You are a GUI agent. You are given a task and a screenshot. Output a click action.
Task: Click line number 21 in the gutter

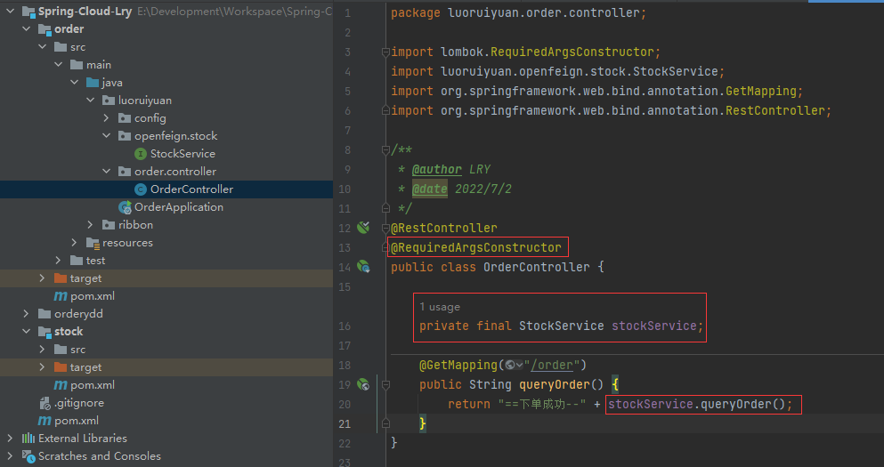[345, 423]
